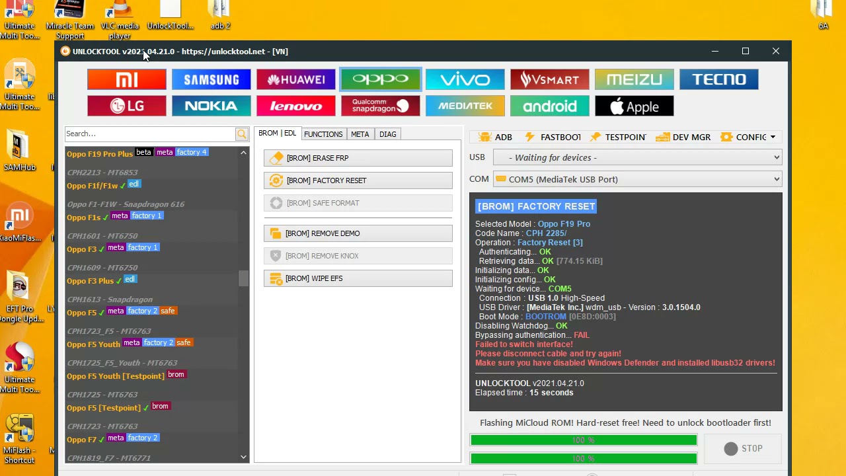Switch to the Vivo brand tile
Screen dimensions: 846x476
pyautogui.click(x=465, y=79)
